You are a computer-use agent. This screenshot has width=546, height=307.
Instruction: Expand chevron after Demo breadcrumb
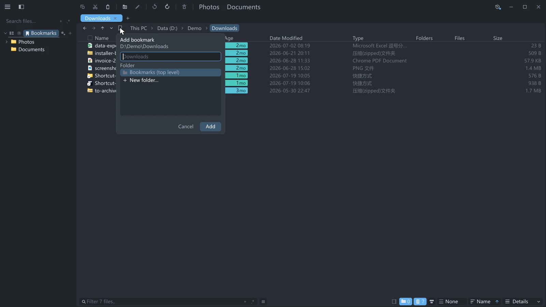tap(206, 28)
